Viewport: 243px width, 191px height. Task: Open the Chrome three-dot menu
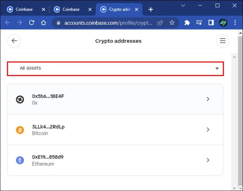pyautogui.click(x=235, y=23)
